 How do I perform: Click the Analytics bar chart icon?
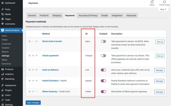(x=3, y=74)
